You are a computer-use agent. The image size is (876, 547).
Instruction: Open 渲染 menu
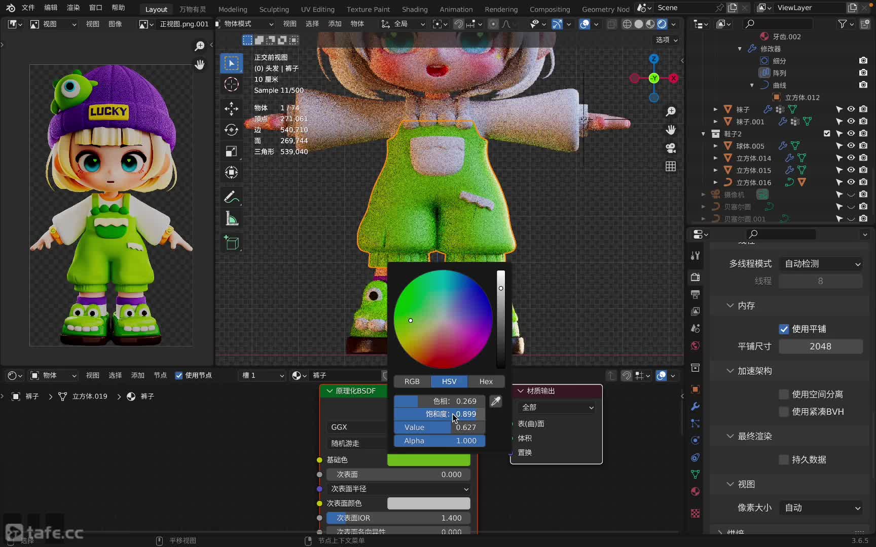click(74, 8)
